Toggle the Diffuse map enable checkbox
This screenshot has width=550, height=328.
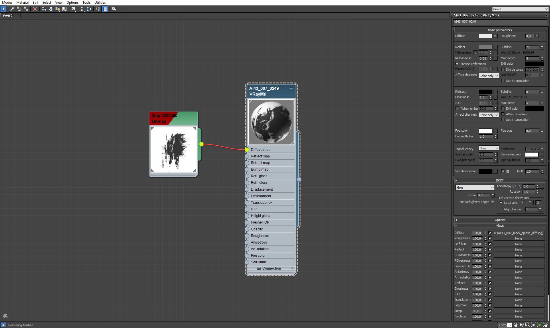pyautogui.click(x=490, y=233)
